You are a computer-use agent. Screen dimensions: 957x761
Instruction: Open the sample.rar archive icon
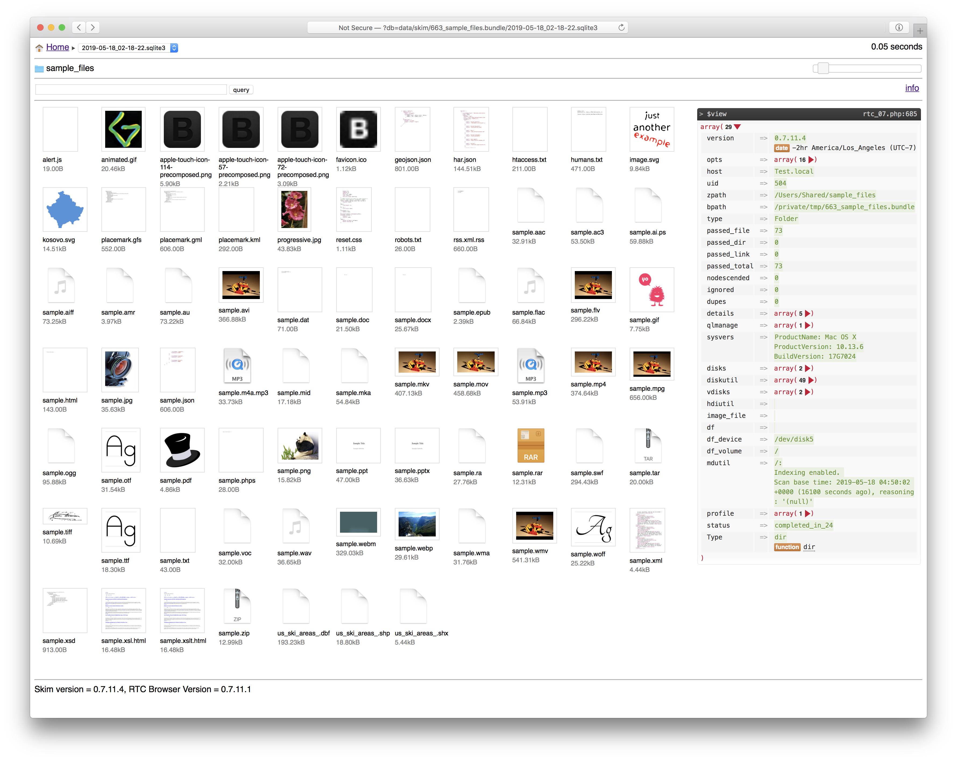pos(530,446)
